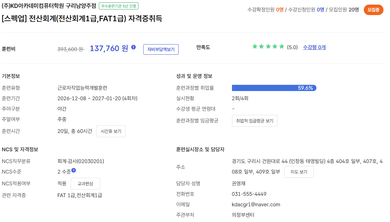Click the training fee info icon

pos(133,47)
